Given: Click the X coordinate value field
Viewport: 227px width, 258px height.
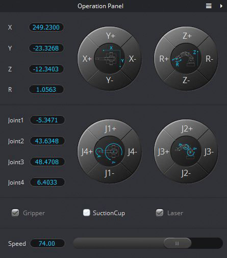Looking at the screenshot, I should point(46,27).
